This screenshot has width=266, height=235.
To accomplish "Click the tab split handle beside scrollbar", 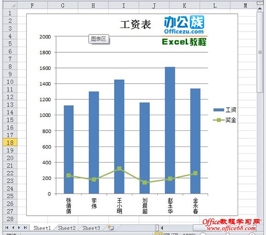I will coord(157,228).
